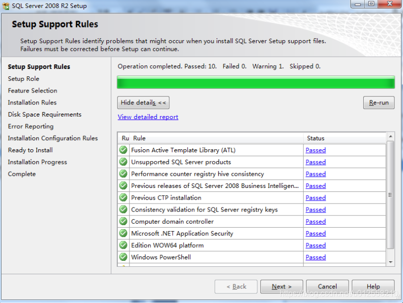The image size is (403, 303).
Task: Select Computer domain controller row text
Action: tap(172, 222)
